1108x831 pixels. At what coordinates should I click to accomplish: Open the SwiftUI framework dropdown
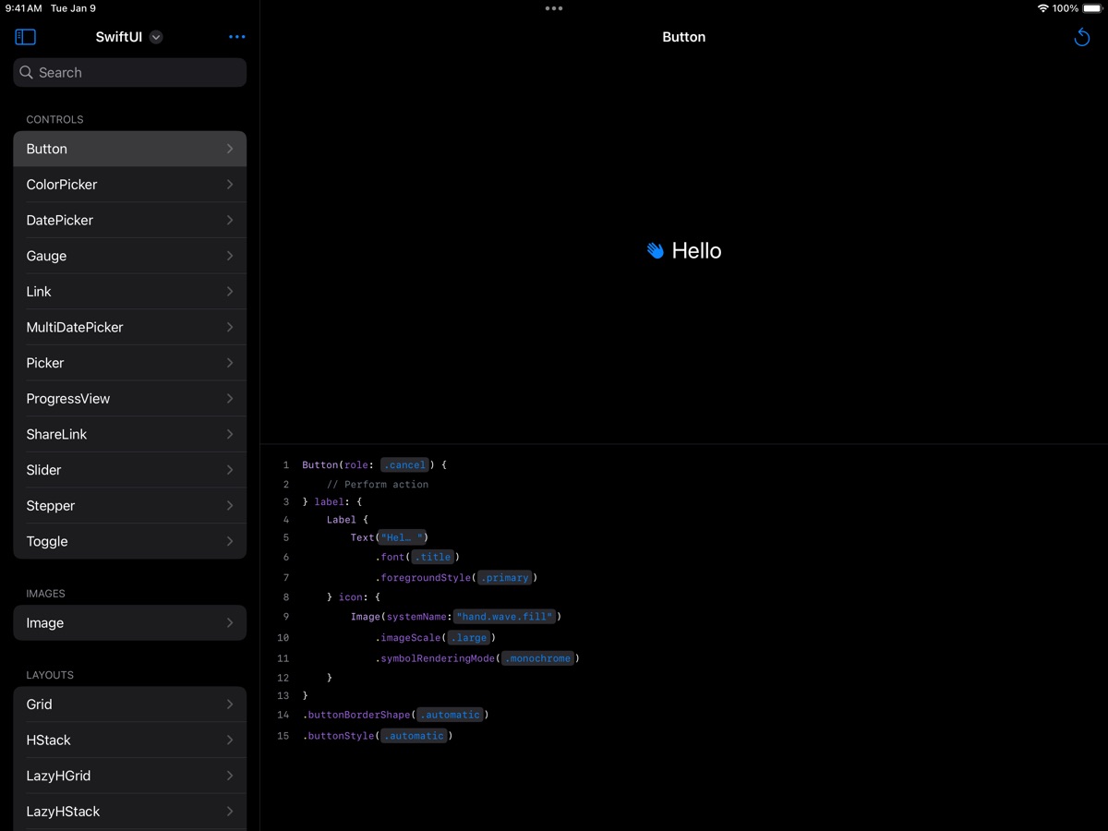pos(156,37)
